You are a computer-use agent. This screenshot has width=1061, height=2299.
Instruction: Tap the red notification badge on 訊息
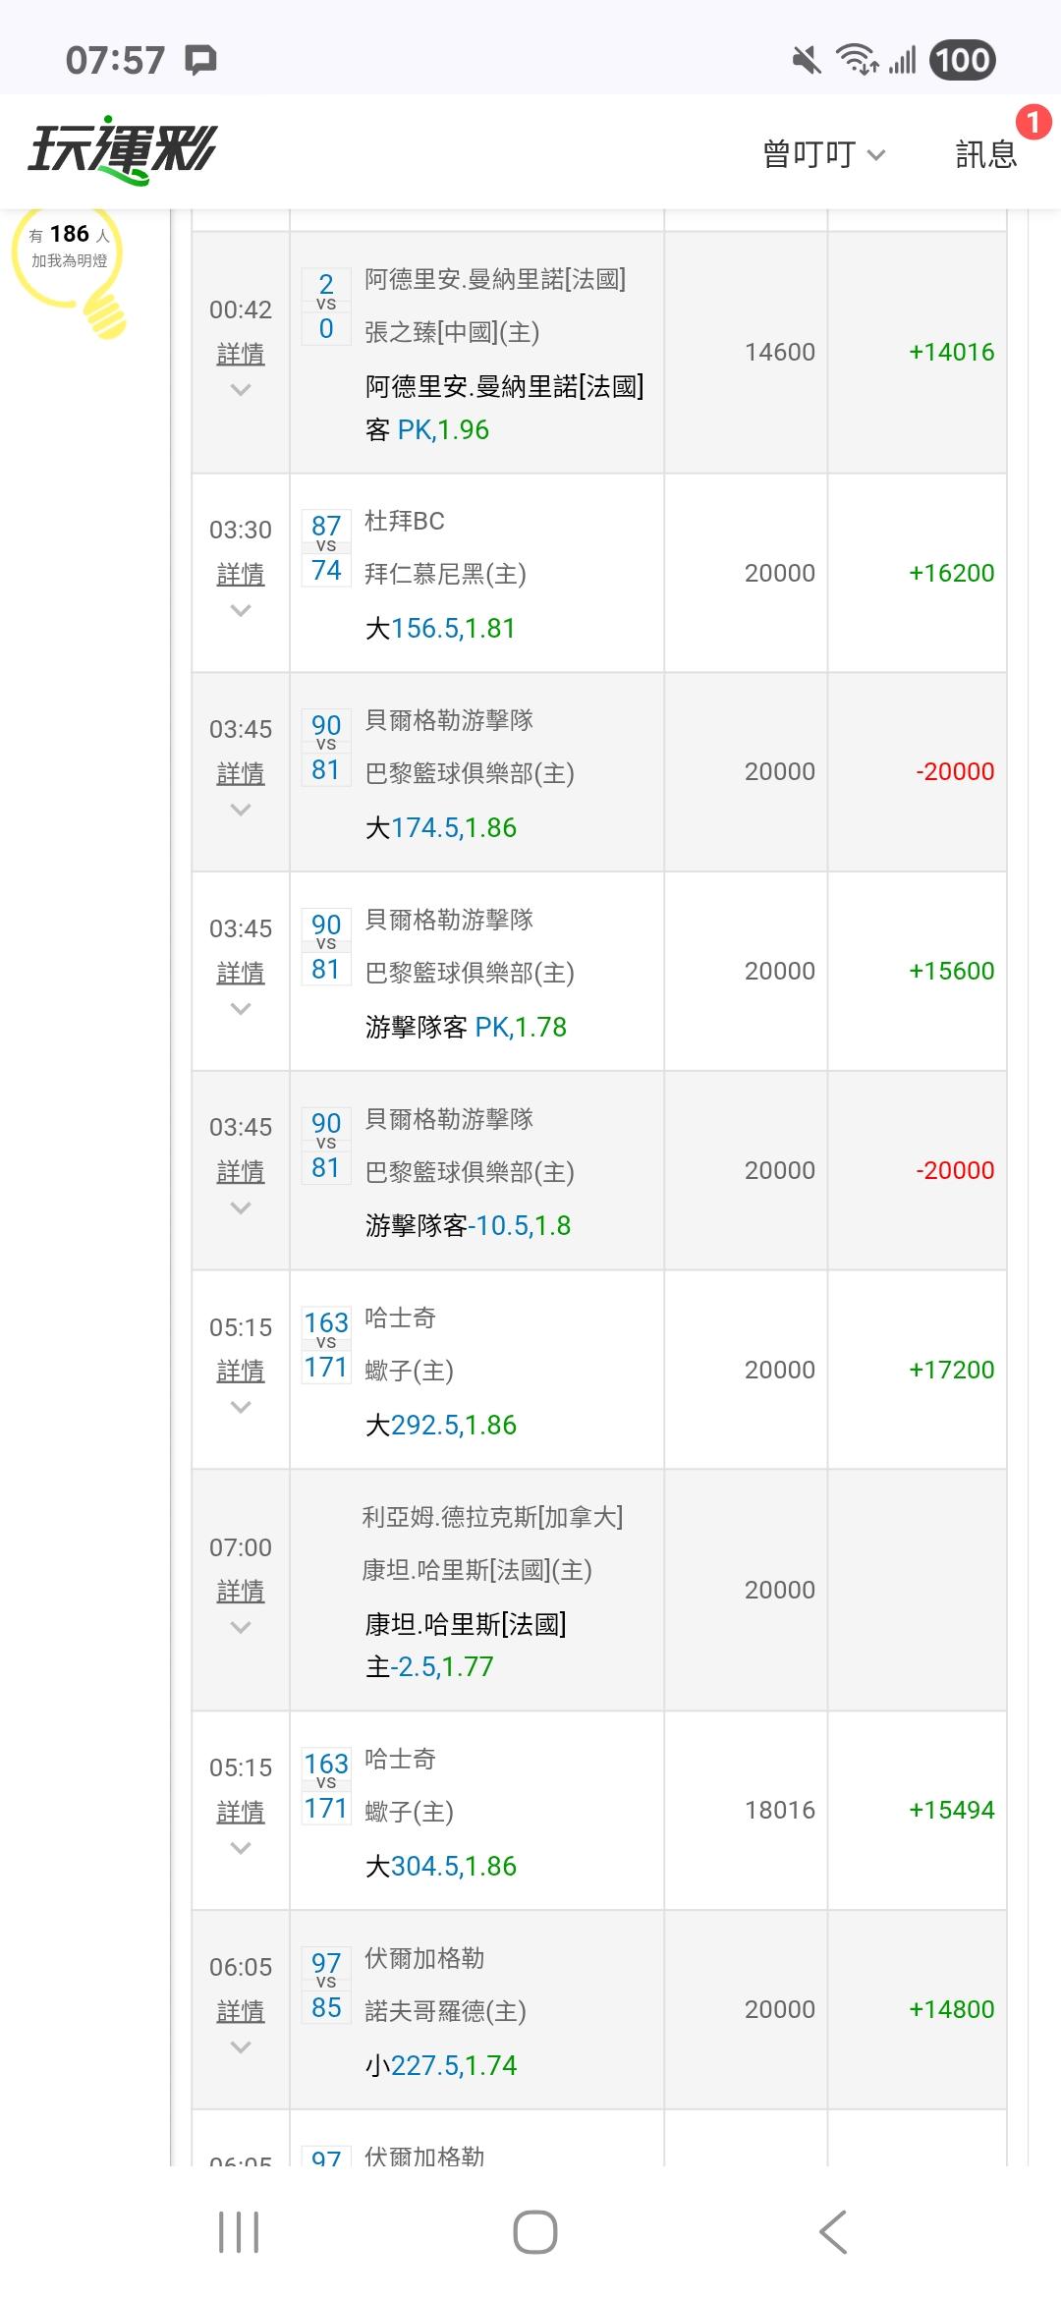[x=1033, y=122]
